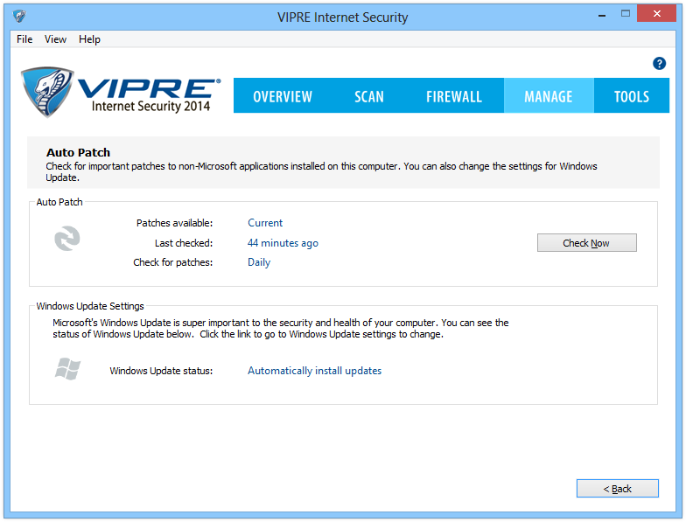The height and width of the screenshot is (522, 686).
Task: Open the Help menu
Action: (x=89, y=39)
